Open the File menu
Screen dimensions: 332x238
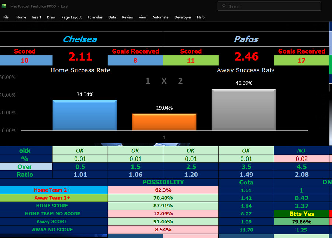point(6,17)
